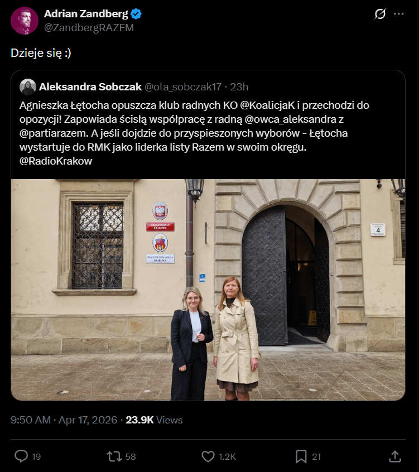Open the 23.9K Views analytics
The image size is (419, 472).
[154, 420]
